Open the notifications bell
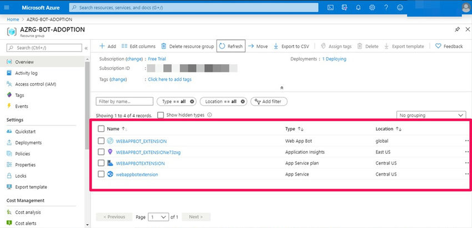472x228 pixels. [358, 8]
